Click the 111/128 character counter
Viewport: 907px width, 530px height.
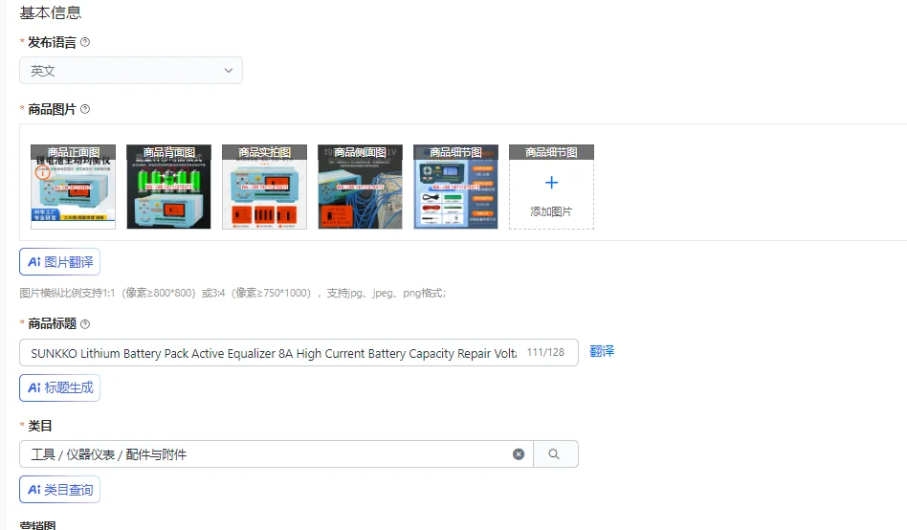[545, 352]
